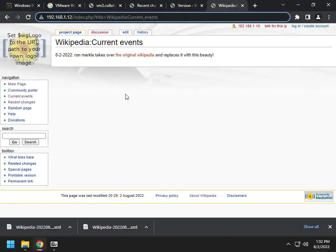Open Disclaimers footer link
336x252 pixels.
point(237,196)
